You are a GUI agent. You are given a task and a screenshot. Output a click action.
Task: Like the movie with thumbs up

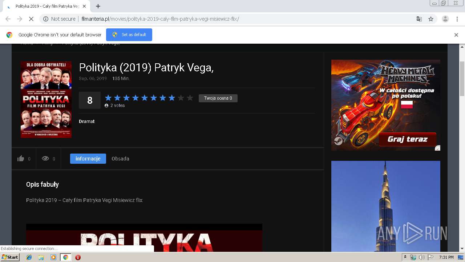[x=21, y=158]
